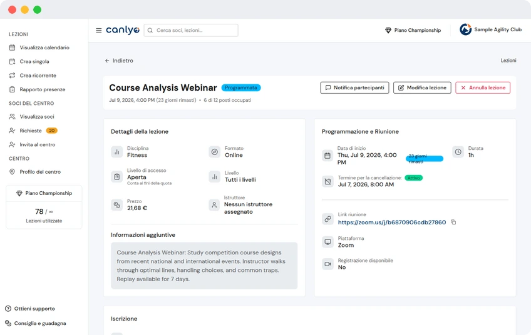Open the Sample Agility Club account menu

point(490,29)
